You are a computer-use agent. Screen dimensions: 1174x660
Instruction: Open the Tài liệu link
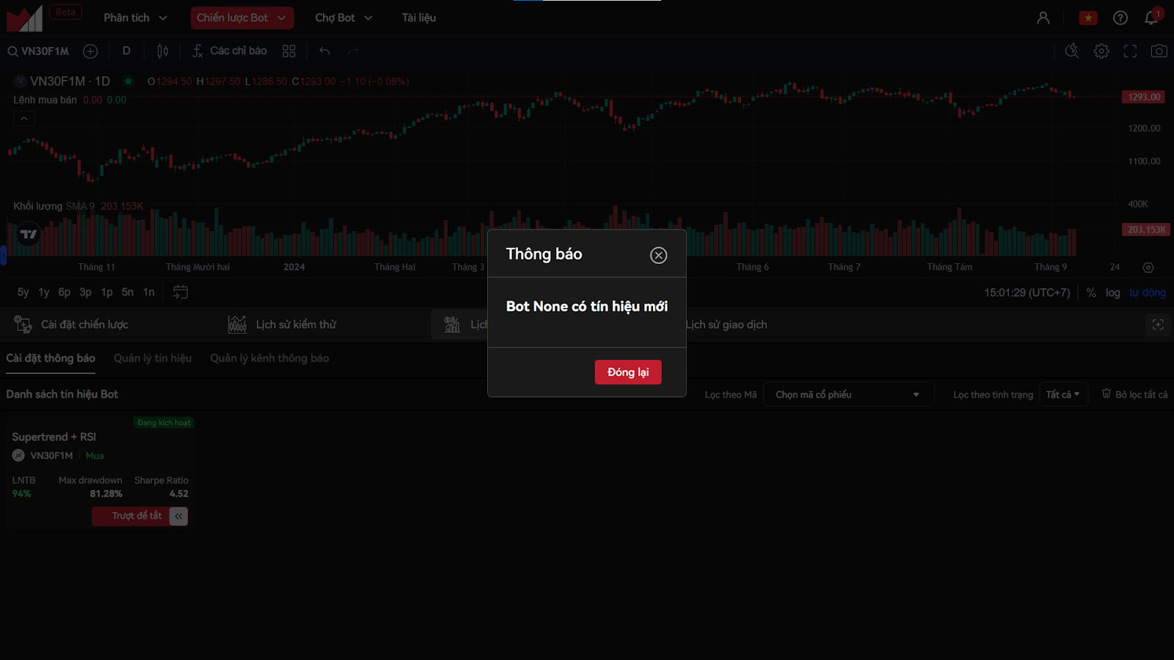pos(419,18)
